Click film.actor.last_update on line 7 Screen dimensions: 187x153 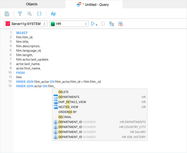(33, 59)
